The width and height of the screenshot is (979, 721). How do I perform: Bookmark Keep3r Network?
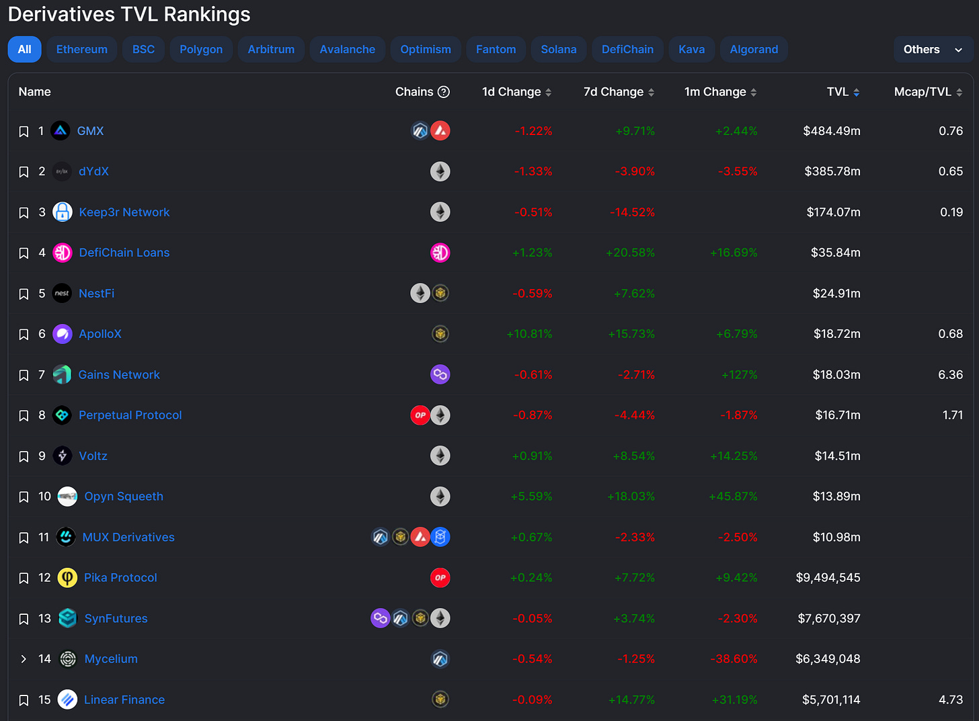click(24, 213)
